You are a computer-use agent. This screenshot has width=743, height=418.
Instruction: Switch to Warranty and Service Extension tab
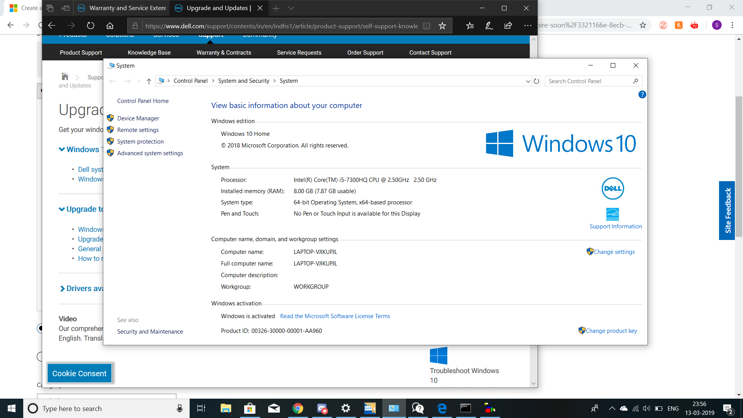coord(122,8)
